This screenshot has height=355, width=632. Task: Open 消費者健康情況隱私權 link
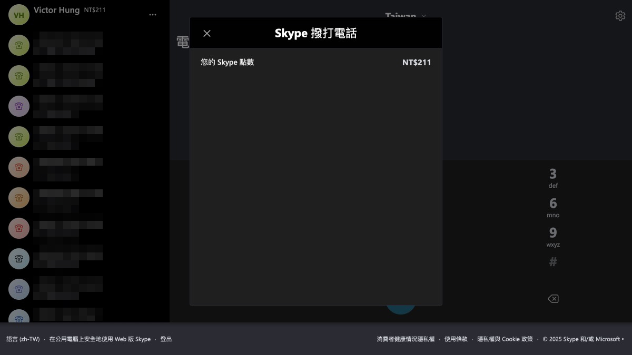406,339
